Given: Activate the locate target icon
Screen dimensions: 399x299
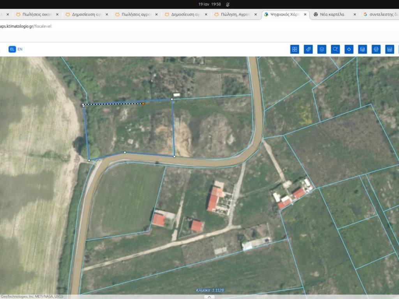Looking at the screenshot, I should click(349, 49).
